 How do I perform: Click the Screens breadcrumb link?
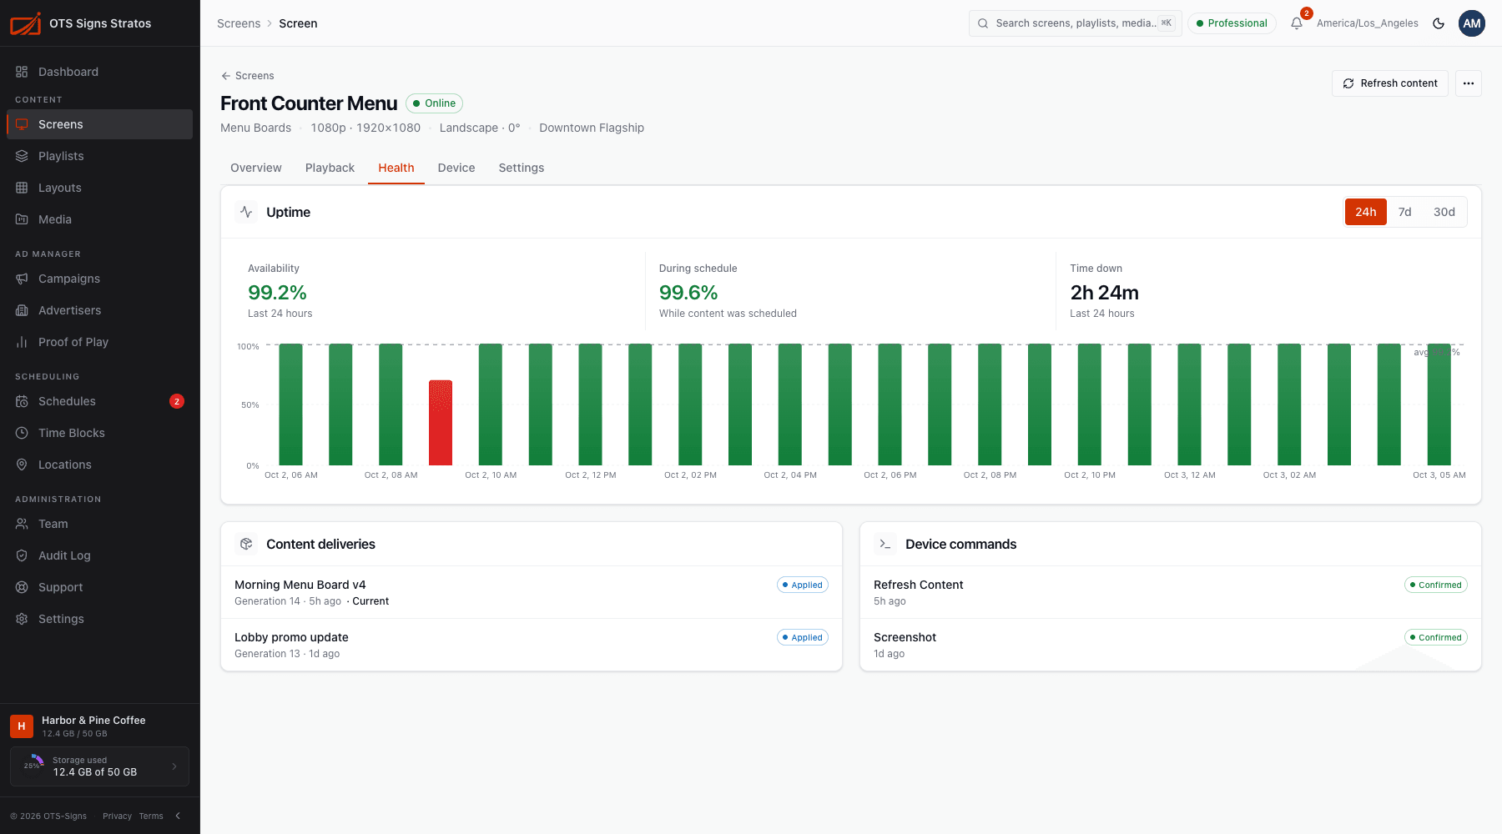239,23
